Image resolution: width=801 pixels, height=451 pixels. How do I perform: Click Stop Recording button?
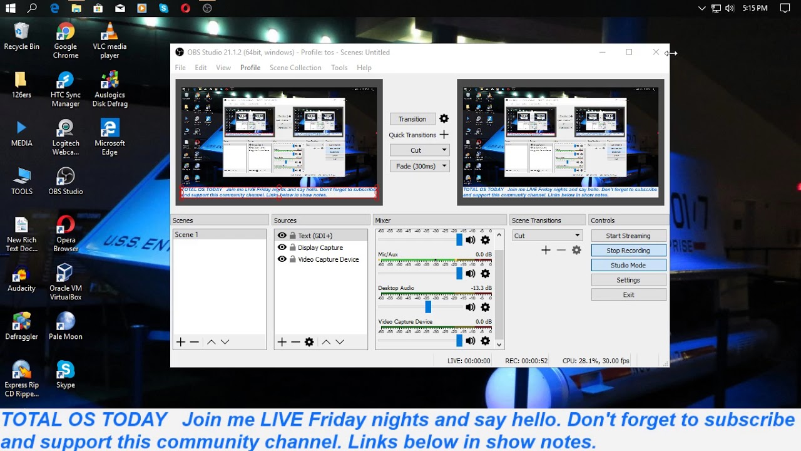(628, 251)
